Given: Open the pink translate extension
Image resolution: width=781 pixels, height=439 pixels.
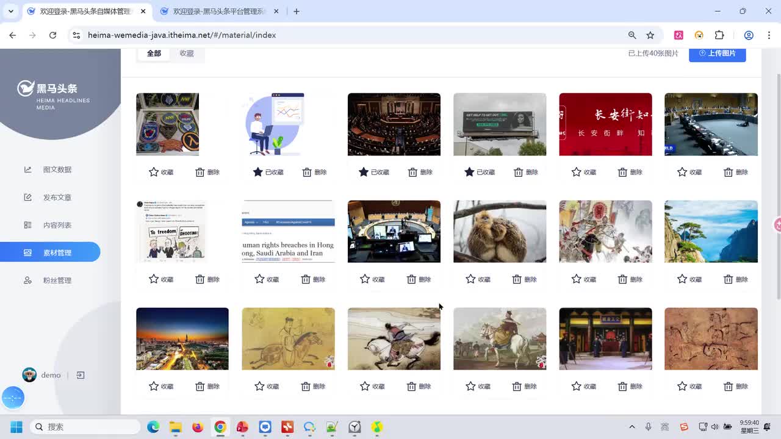Looking at the screenshot, I should (x=678, y=35).
